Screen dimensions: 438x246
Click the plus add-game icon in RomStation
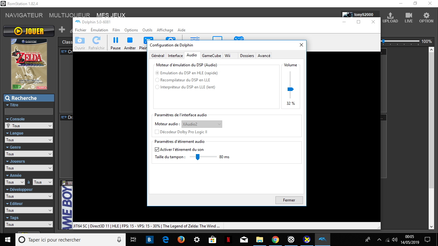click(x=62, y=30)
